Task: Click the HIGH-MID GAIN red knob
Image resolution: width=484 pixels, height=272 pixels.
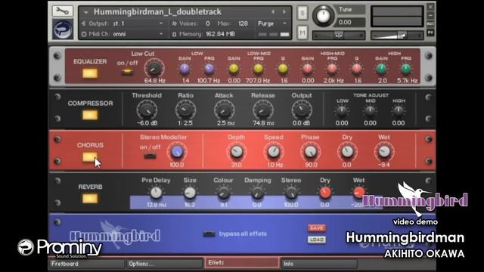Action: pos(308,69)
